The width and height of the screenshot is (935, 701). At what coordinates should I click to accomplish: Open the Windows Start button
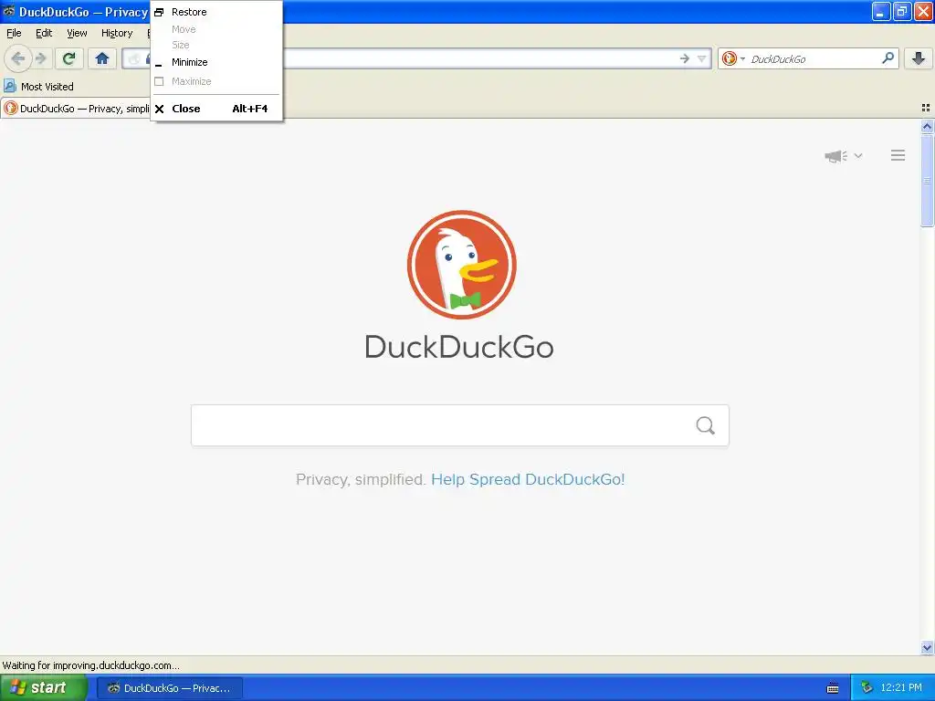(43, 687)
